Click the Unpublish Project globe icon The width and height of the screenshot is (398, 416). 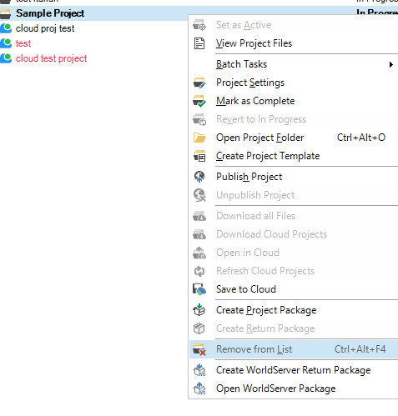[x=199, y=195]
